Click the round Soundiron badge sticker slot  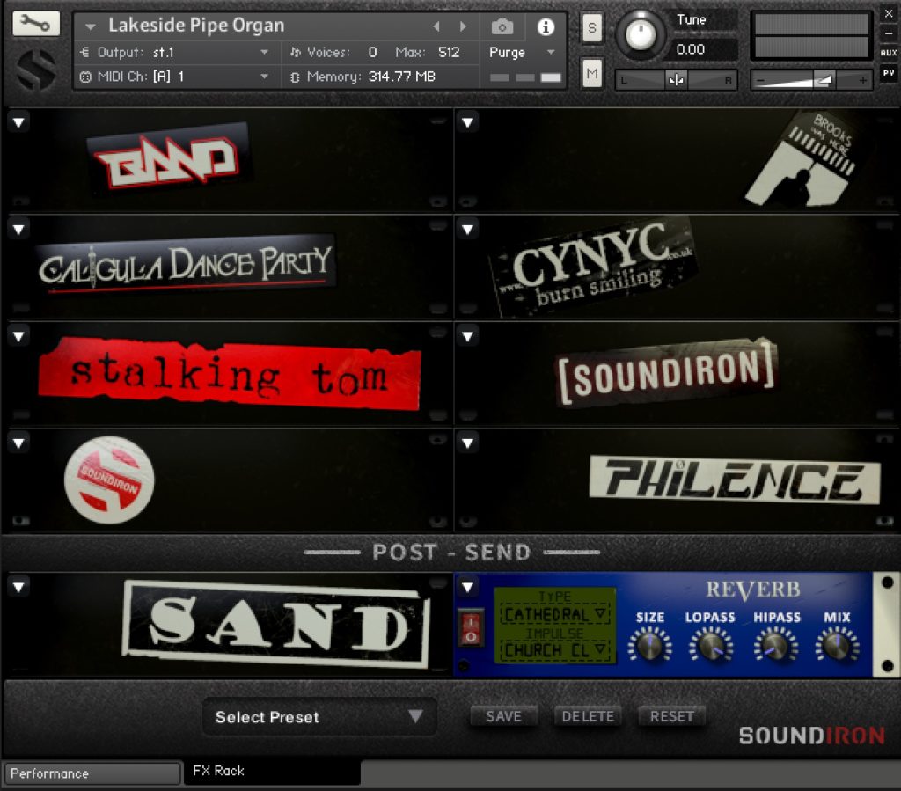click(x=109, y=480)
